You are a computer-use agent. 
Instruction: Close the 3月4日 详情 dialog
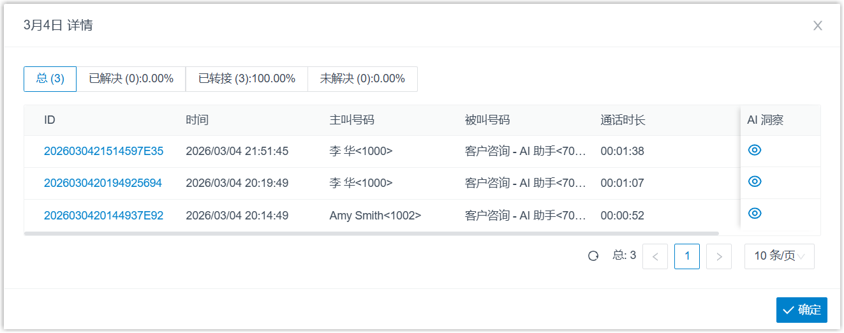[x=817, y=26]
